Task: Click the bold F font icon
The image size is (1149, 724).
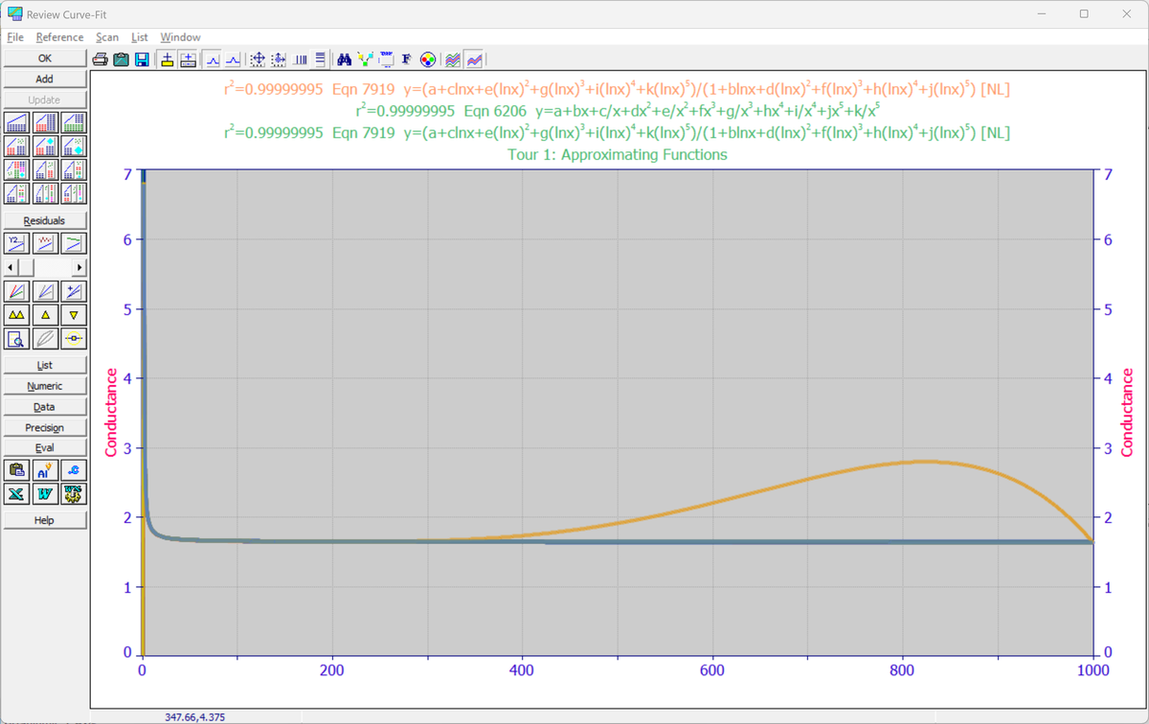Action: coord(407,59)
